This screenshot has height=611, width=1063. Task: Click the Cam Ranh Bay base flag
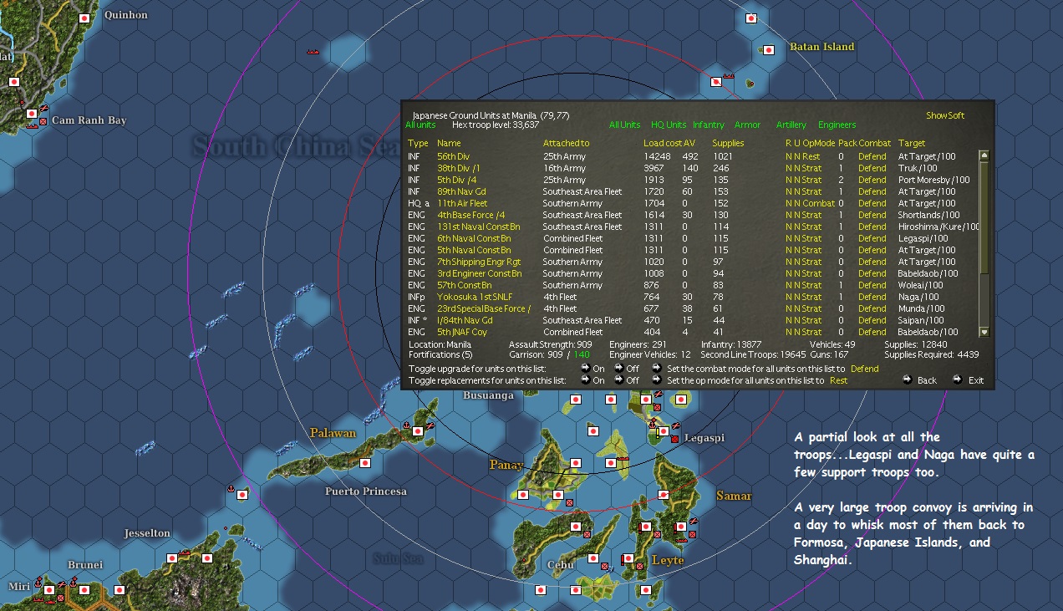click(x=32, y=114)
